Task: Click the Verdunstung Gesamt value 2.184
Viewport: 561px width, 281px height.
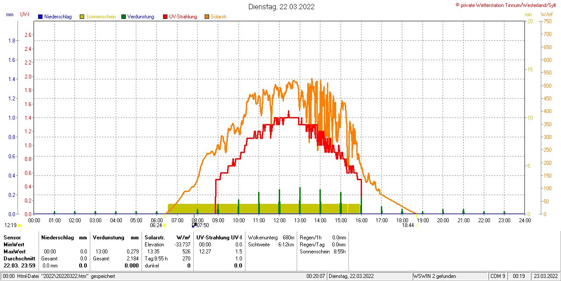Action: [132, 259]
